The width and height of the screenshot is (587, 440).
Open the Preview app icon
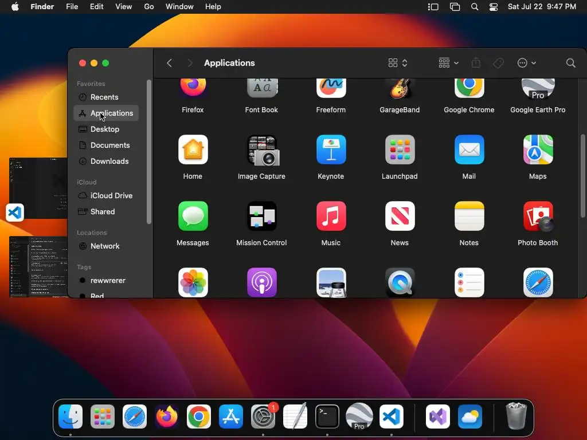point(331,282)
